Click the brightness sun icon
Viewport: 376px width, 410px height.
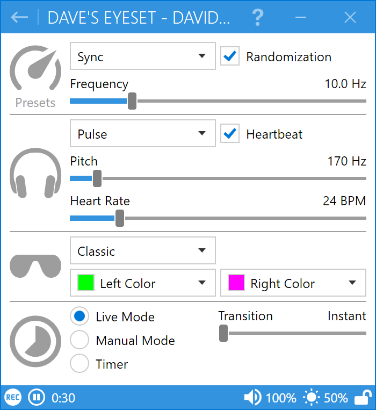click(311, 398)
